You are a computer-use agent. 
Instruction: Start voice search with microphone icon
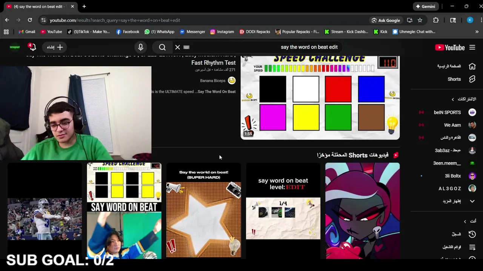click(x=140, y=47)
